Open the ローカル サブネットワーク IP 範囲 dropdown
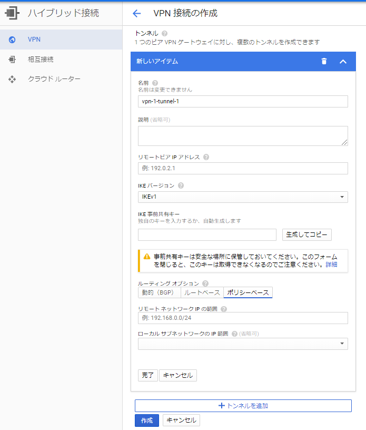This screenshot has height=430, width=366. [243, 344]
